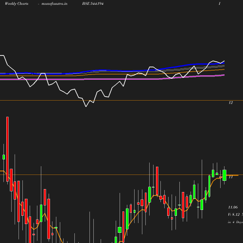The width and height of the screenshot is (243, 243).
Task: Click the tall red candlestick at chart start
Action: point(7,149)
